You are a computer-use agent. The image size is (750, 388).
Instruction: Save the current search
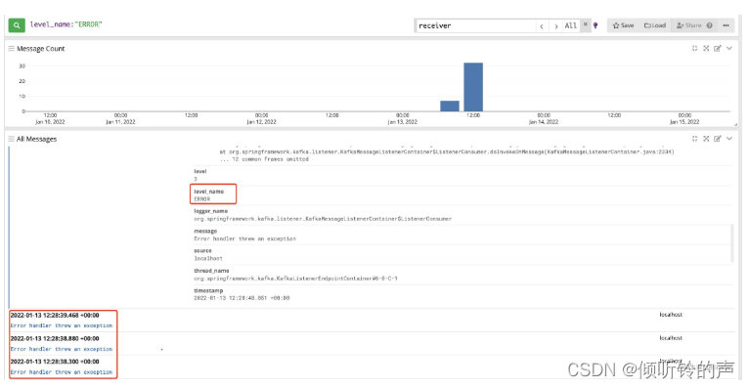[x=623, y=25]
